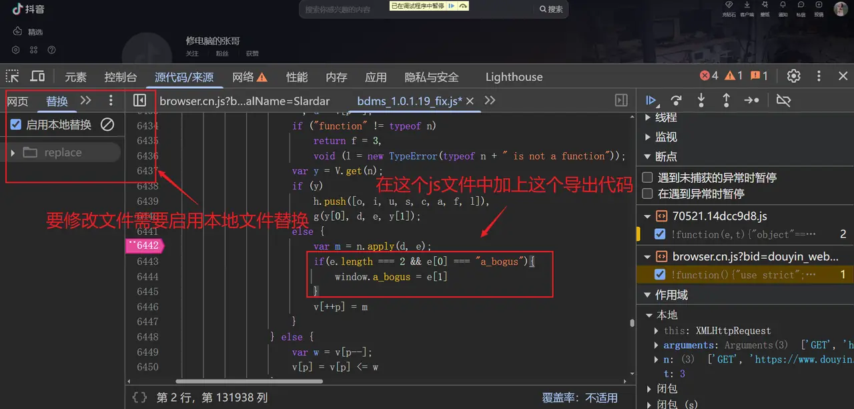854x409 pixels.
Task: Expand the 线程 threads section
Action: [x=647, y=118]
